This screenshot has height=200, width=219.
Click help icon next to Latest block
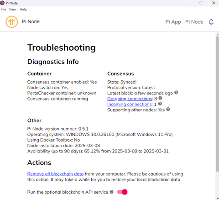click(x=176, y=92)
